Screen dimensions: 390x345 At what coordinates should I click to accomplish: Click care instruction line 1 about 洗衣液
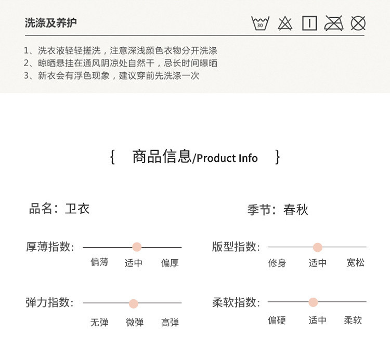[121, 50]
